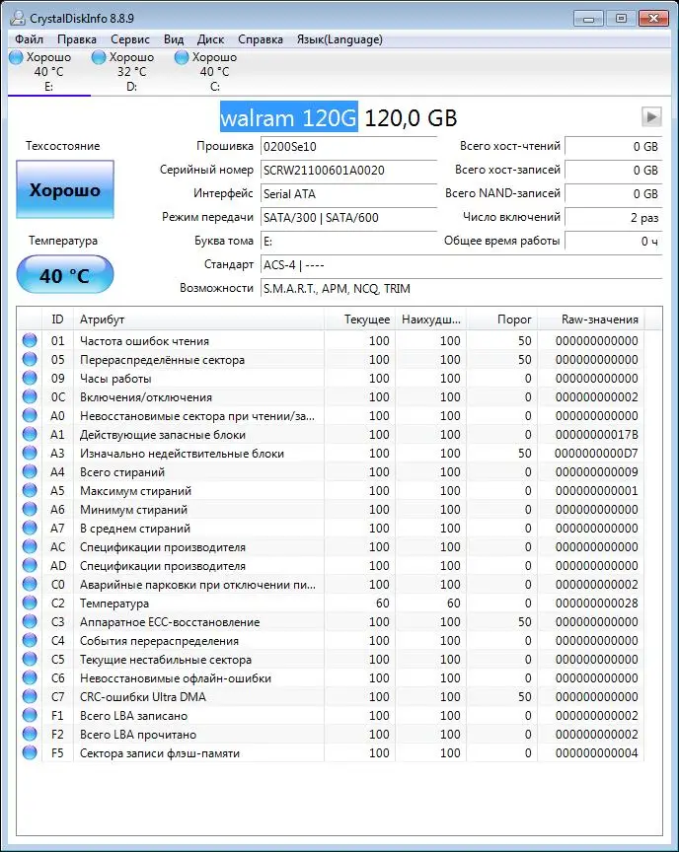The width and height of the screenshot is (679, 852).
Task: Click status orb for attribute C4
Action: pos(30,641)
